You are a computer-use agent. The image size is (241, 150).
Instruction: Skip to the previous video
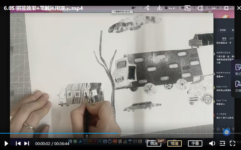[18, 143]
